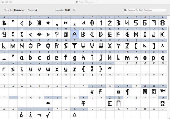Select the inverted question mark glyph
170x119 pixels.
coord(22,115)
